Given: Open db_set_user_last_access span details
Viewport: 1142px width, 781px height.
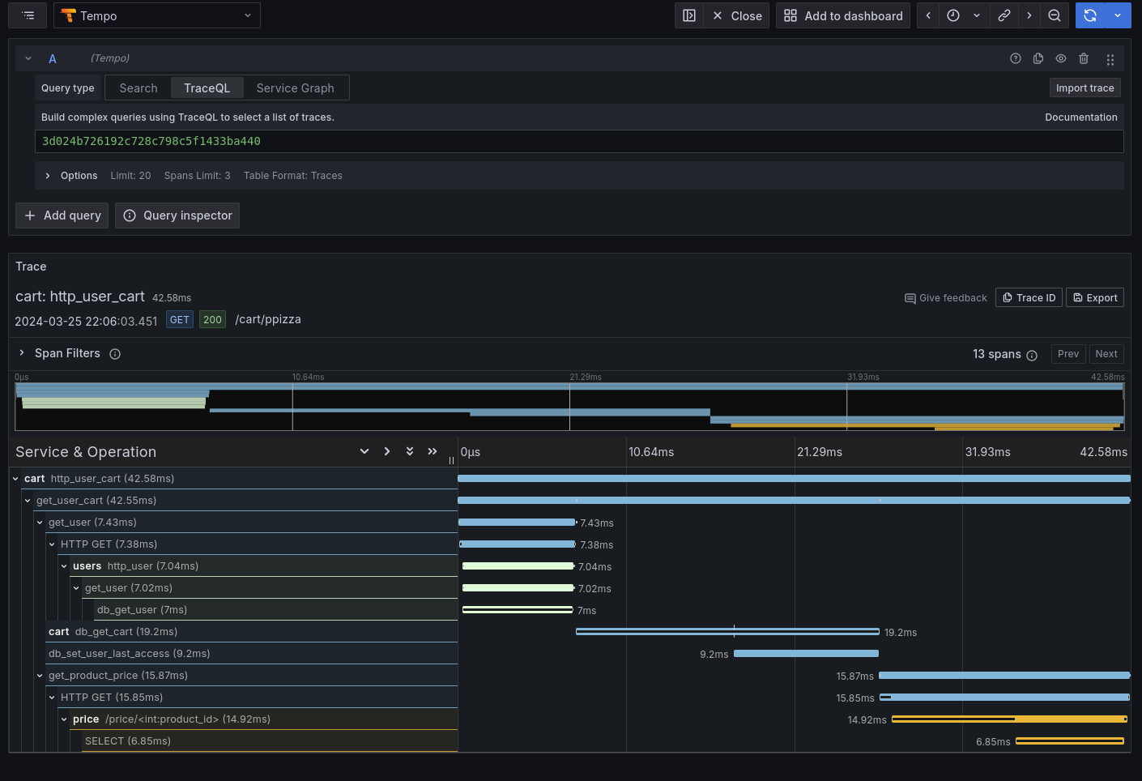Looking at the screenshot, I should click(x=252, y=654).
